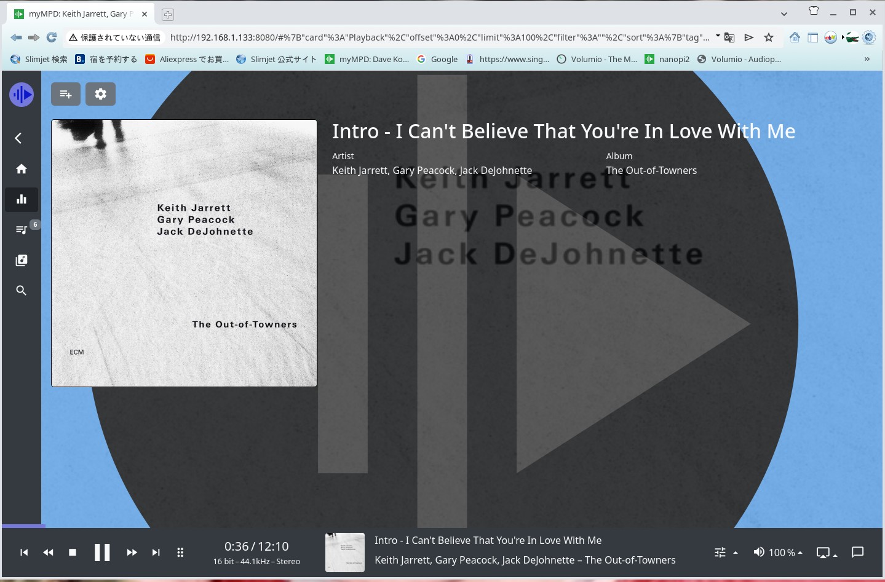Open the nanopi2 bookmark
Screen dimensions: 885x582
pyautogui.click(x=667, y=59)
